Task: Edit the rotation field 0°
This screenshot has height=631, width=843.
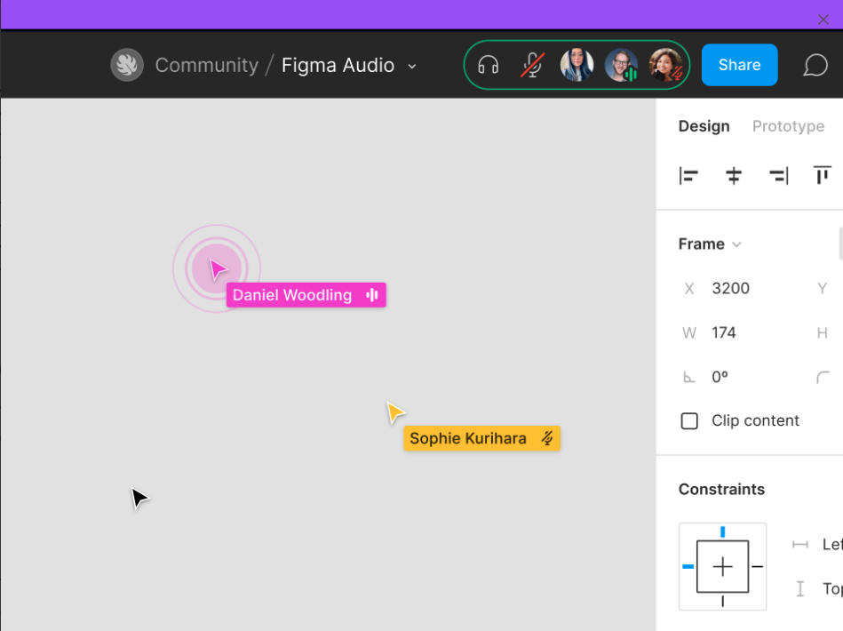Action: point(720,377)
